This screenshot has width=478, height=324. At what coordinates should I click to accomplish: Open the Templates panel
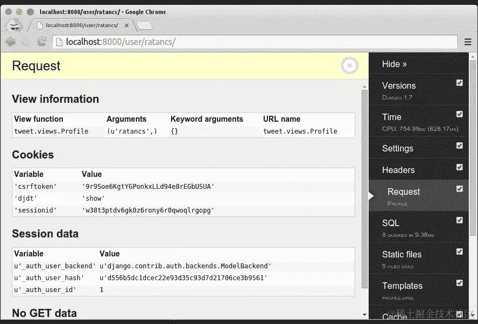402,286
